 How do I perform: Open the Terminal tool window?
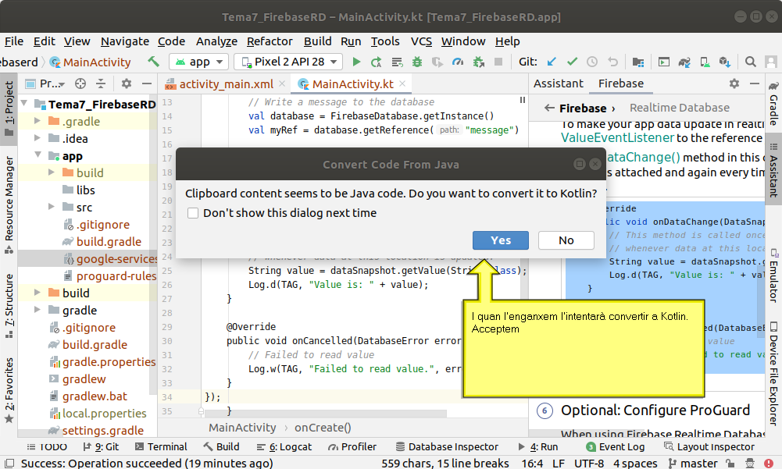161,446
